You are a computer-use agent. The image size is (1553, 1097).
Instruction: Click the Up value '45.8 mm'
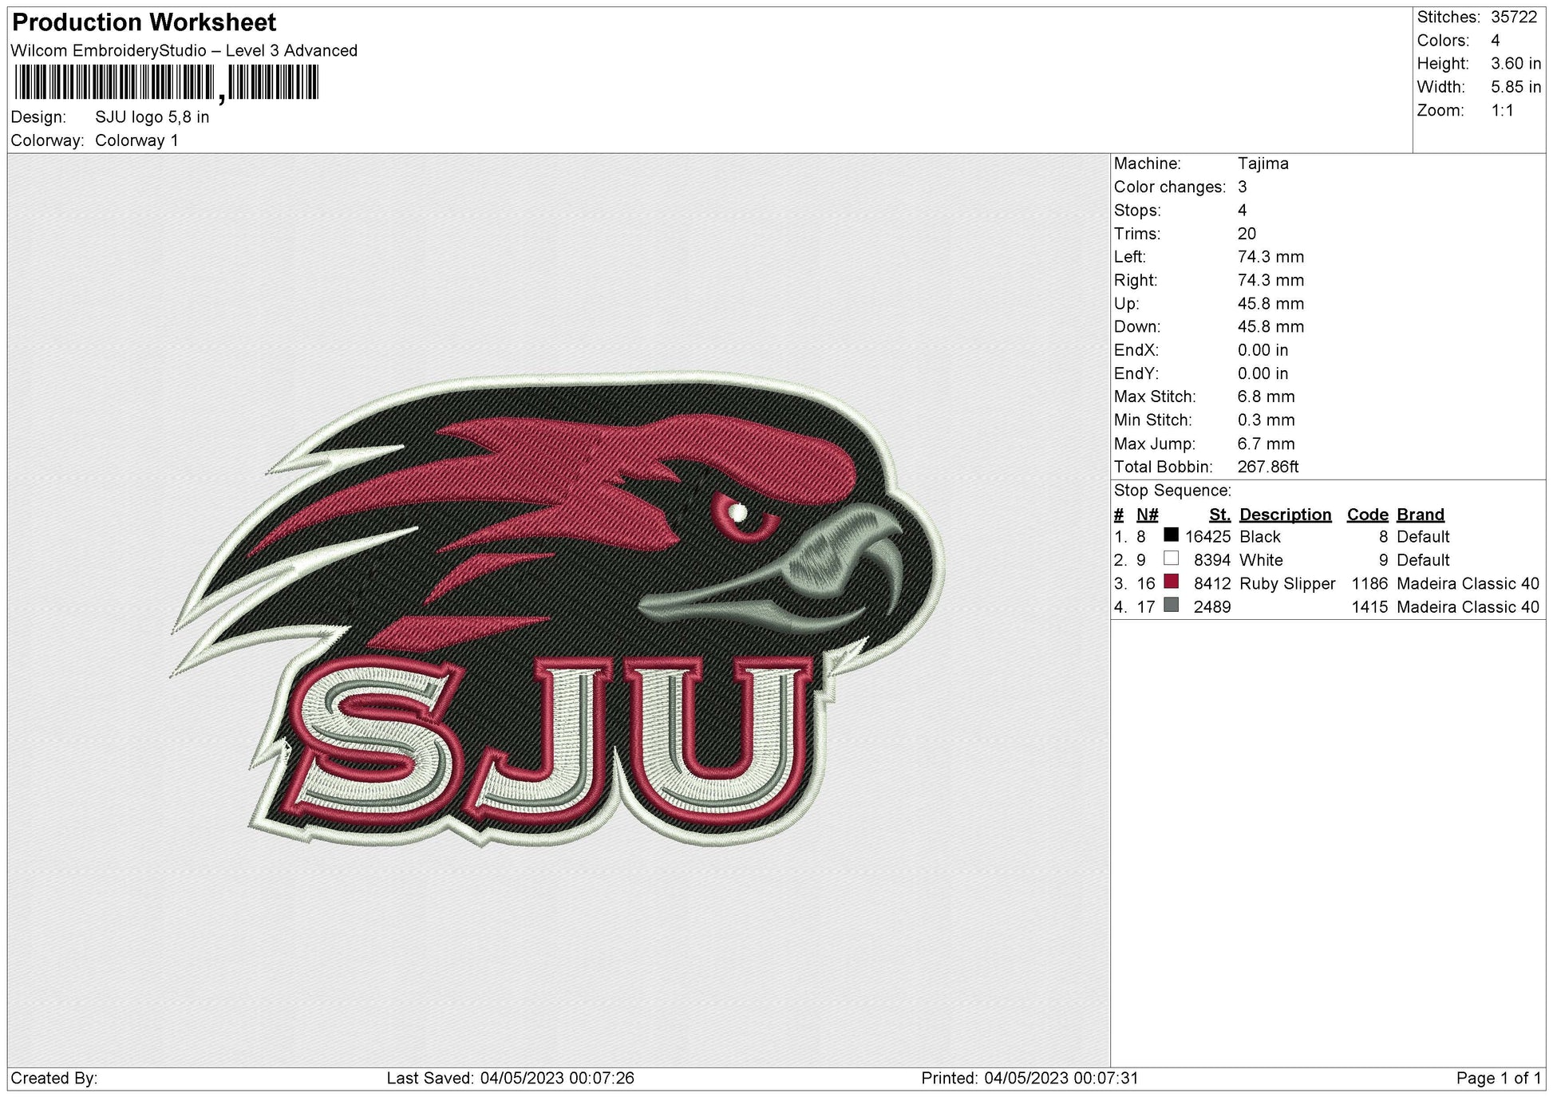tap(1271, 304)
